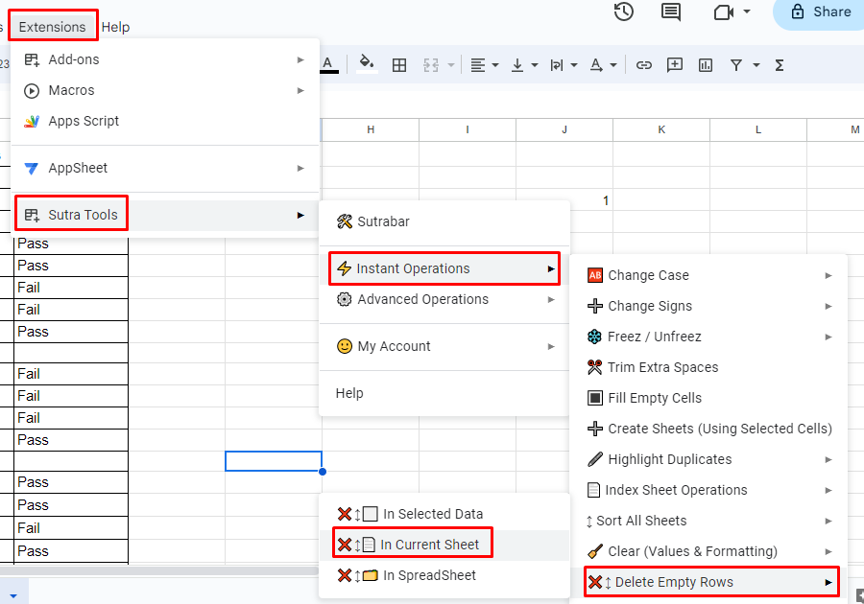This screenshot has height=604, width=864.
Task: Click the insert comment icon
Action: [x=675, y=65]
